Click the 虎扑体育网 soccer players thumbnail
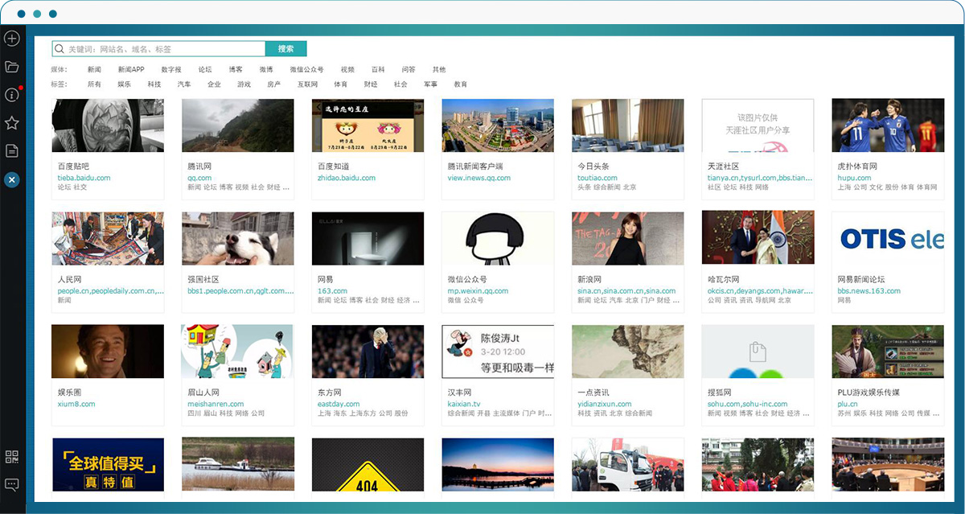 pos(888,125)
